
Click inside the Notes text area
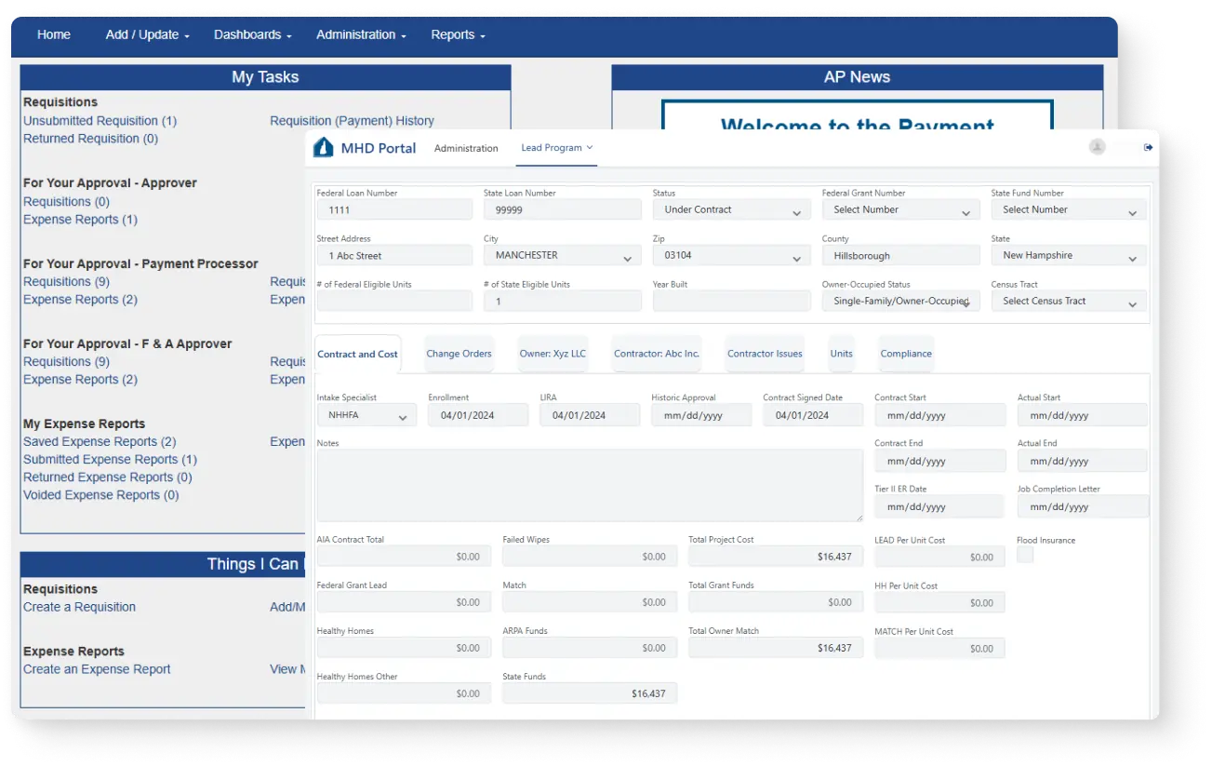[x=590, y=484]
